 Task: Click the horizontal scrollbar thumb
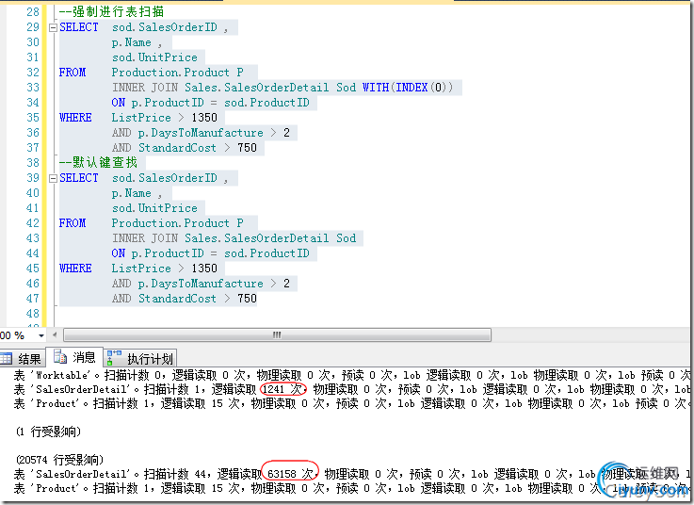tap(277, 334)
